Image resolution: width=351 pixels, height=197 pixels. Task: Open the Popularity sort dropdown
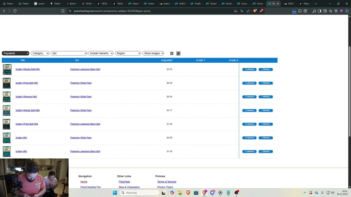pyautogui.click(x=15, y=53)
